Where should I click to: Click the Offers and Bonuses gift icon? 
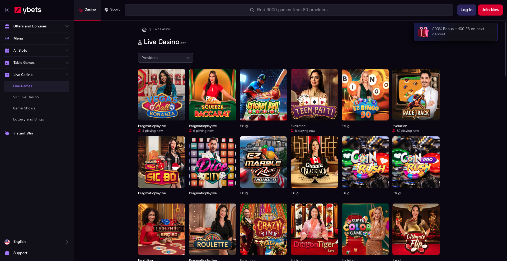7,26
